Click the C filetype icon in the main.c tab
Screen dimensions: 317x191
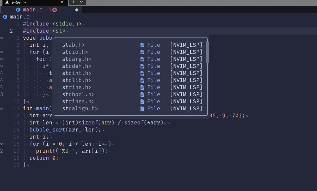[18, 10]
